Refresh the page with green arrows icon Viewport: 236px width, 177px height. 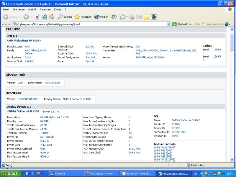[x=44, y=17]
